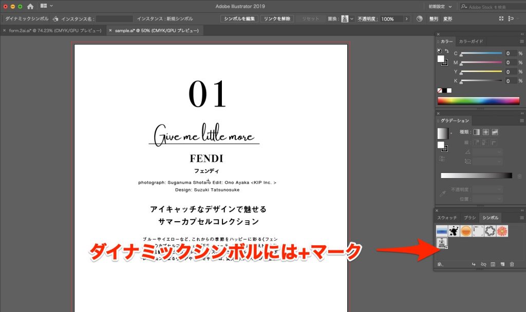Choose the Linear Gradient type icon
526x312 pixels.
[x=476, y=132]
